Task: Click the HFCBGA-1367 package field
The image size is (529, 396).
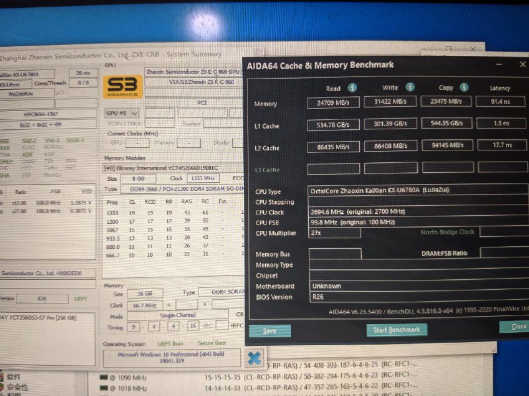Action: click(x=48, y=114)
